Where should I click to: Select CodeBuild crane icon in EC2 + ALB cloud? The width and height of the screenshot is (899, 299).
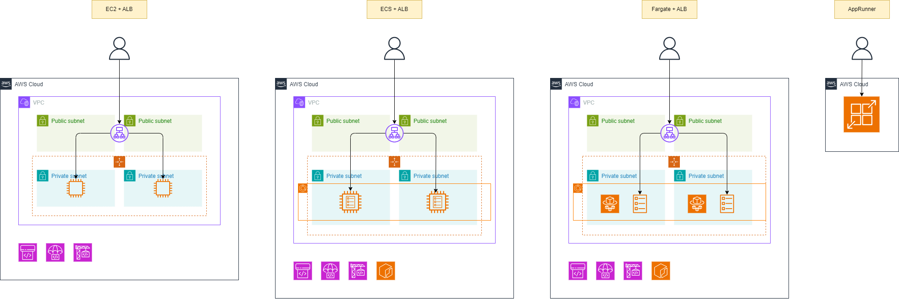coord(83,253)
